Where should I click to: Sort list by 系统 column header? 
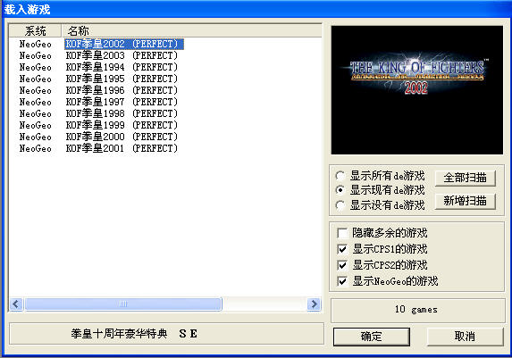pyautogui.click(x=35, y=31)
